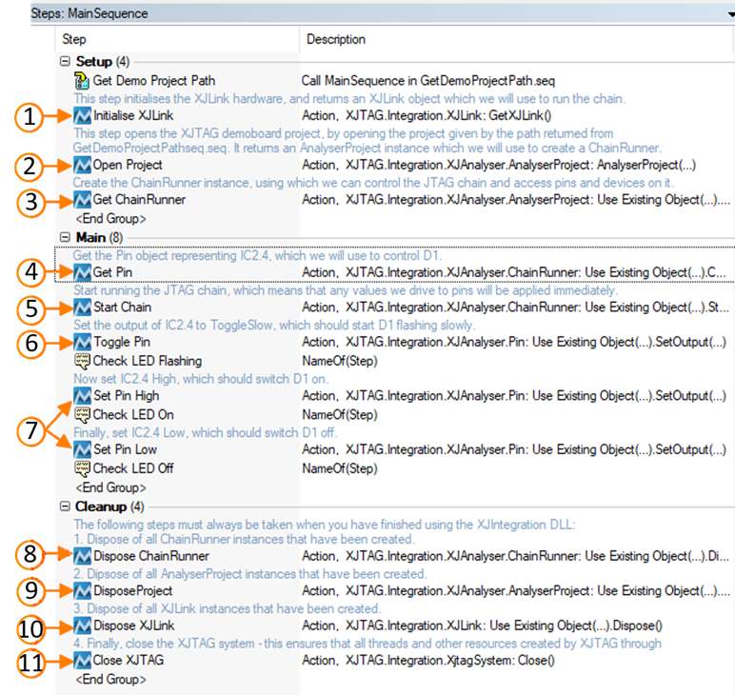The image size is (735, 695).
Task: Click the Step column header
Action: 74,40
